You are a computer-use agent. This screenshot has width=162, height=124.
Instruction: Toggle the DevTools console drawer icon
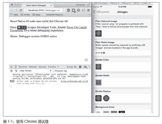75,67
